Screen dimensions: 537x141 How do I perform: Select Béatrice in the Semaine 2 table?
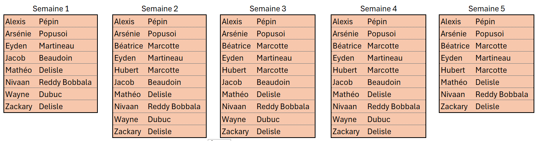click(129, 46)
